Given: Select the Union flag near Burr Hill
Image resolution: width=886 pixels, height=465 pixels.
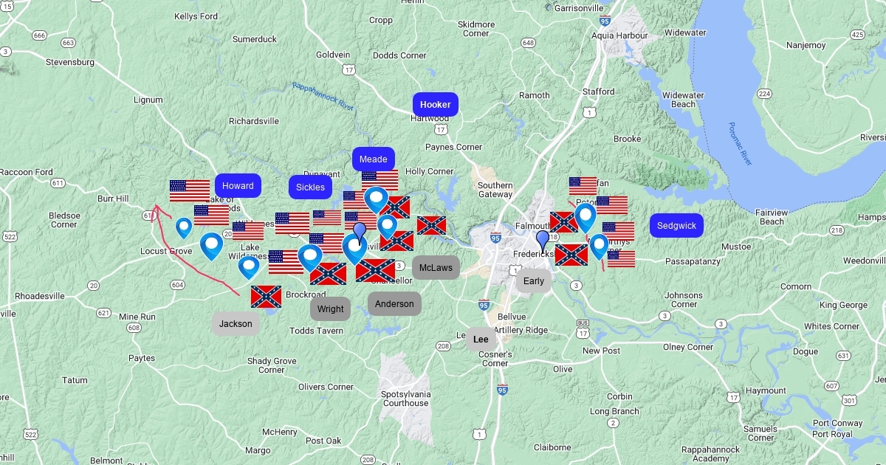Looking at the screenshot, I should pos(190,190).
